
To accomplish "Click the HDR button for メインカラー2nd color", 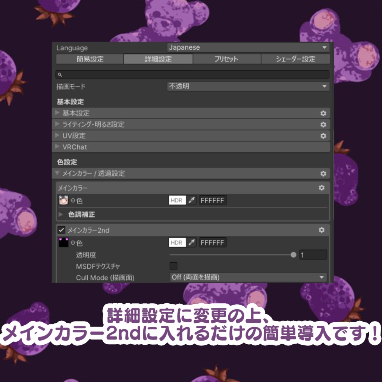I will tap(176, 242).
